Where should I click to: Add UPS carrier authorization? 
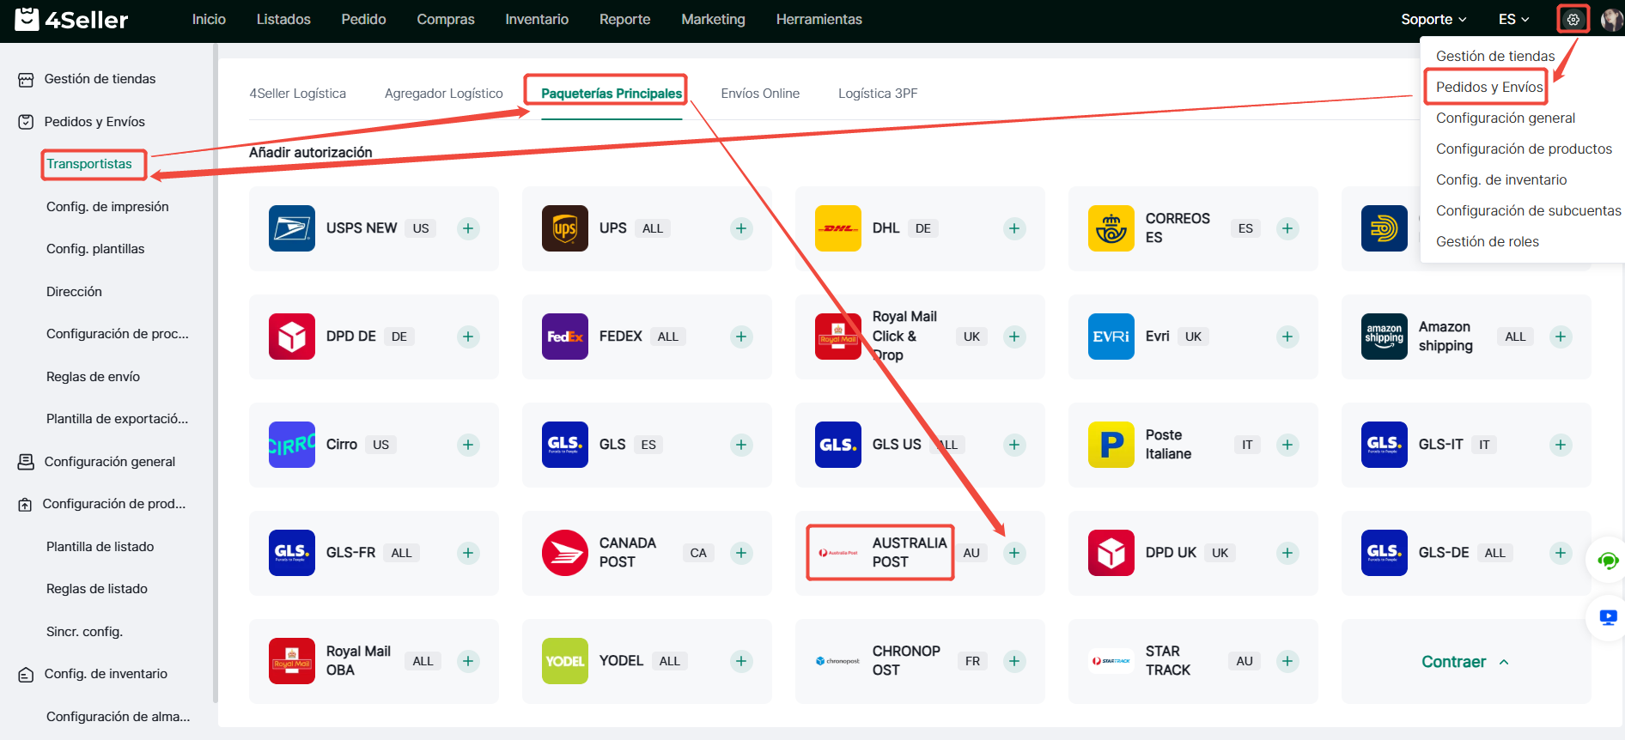pos(741,228)
